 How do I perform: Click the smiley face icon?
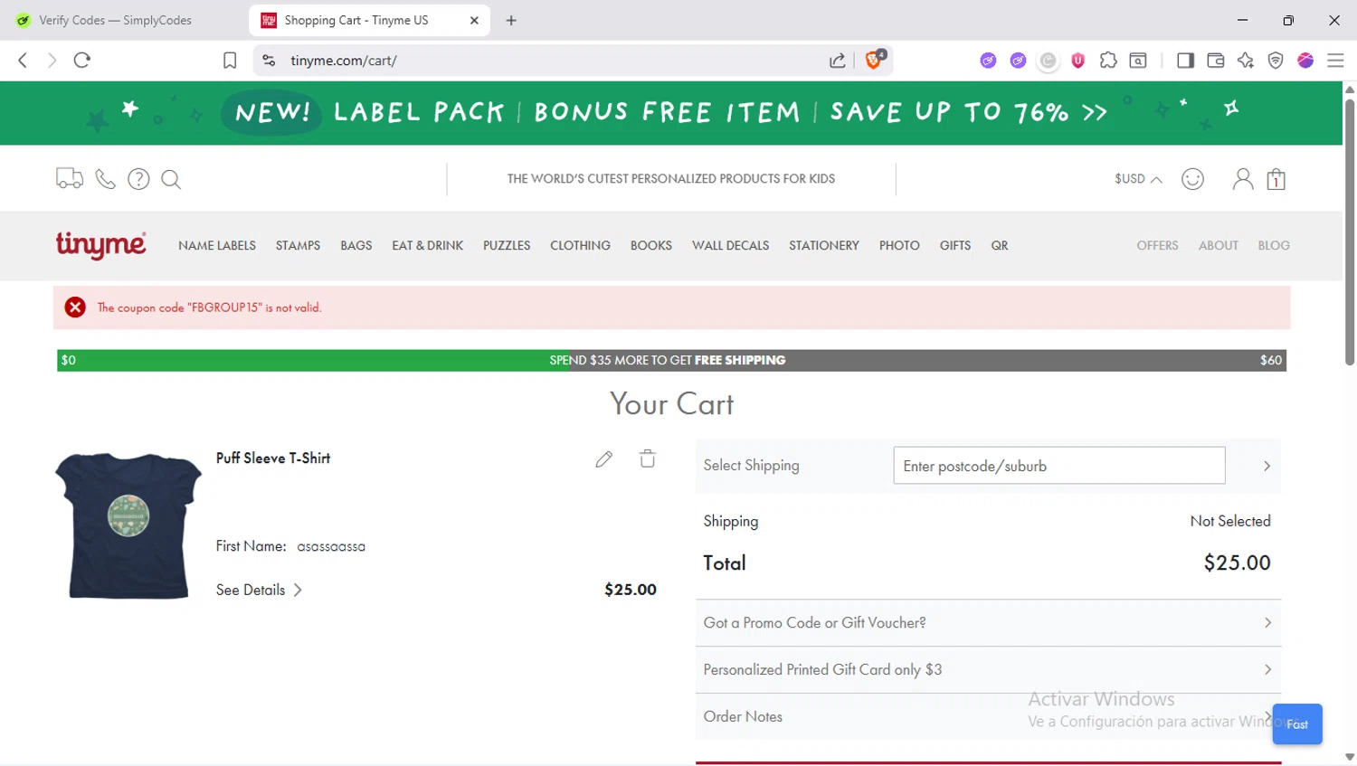[1193, 179]
